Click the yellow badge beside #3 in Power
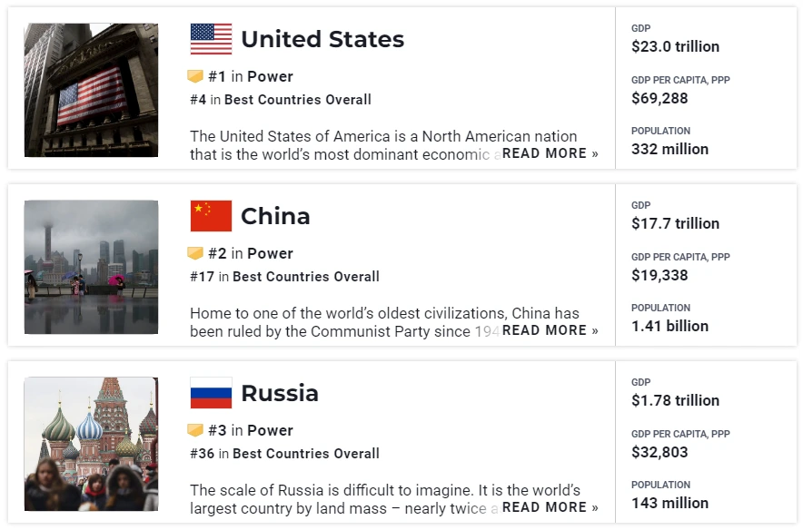Screen dimensions: 803x530 [195, 430]
